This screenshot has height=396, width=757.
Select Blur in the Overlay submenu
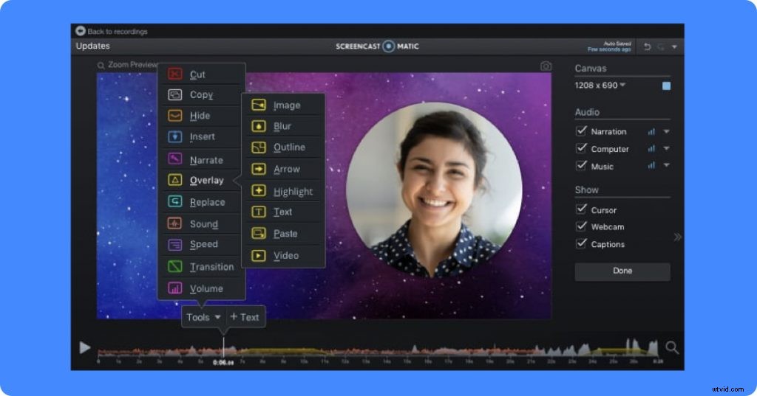(285, 126)
